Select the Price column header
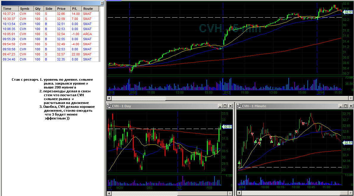Image resolution: width=354 pixels, height=196 pixels. tap(63, 9)
